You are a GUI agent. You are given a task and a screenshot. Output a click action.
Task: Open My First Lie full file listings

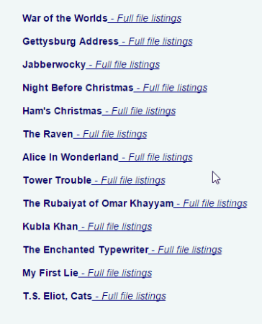tap(115, 273)
